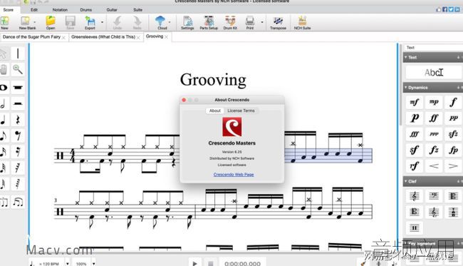Viewport: 463px width, 266px height.
Task: Click the Twitter share icon
Action: [451, 9]
